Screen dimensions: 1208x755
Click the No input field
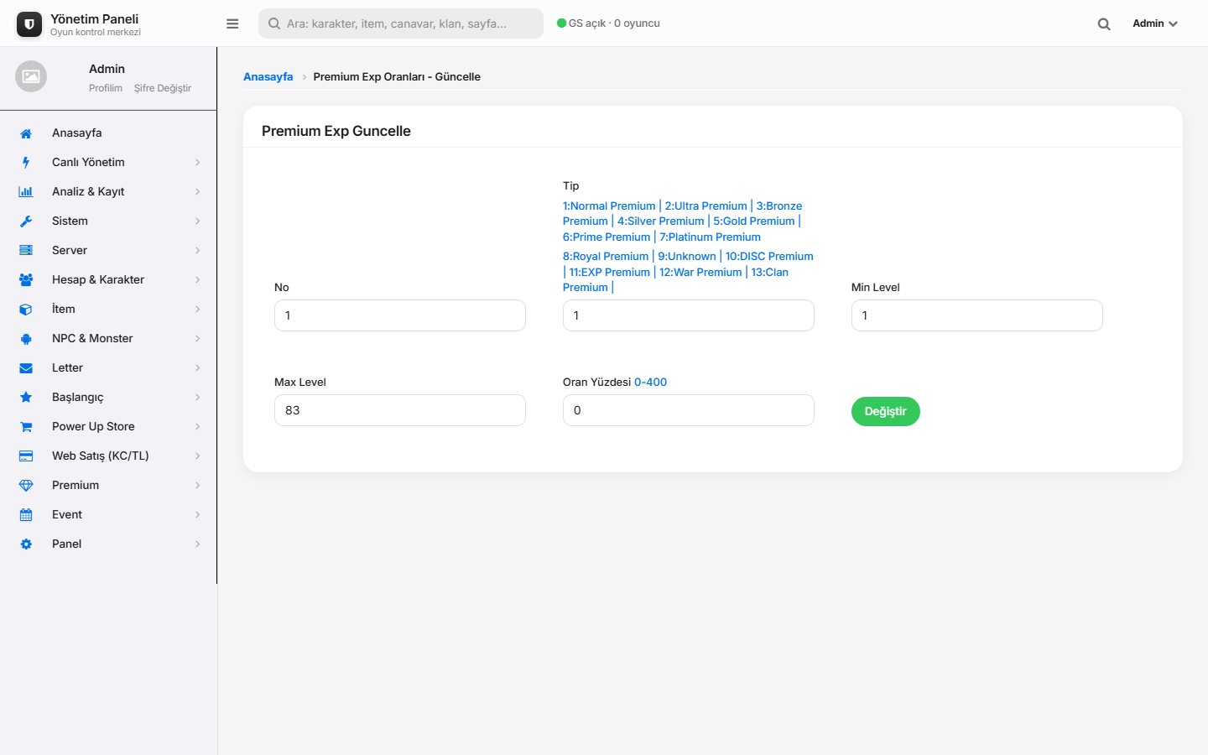point(400,315)
